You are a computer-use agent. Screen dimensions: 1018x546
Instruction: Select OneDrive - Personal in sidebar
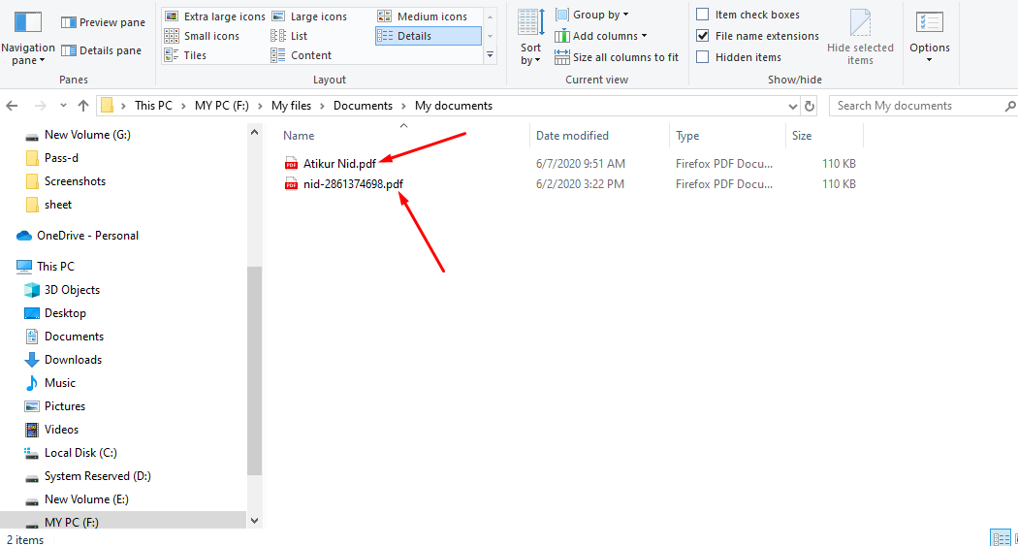(87, 236)
